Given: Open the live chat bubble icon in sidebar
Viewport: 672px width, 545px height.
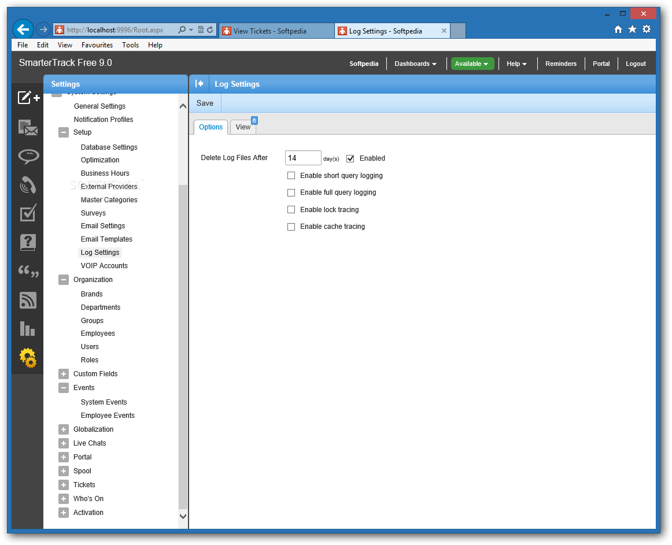Looking at the screenshot, I should click(x=28, y=157).
